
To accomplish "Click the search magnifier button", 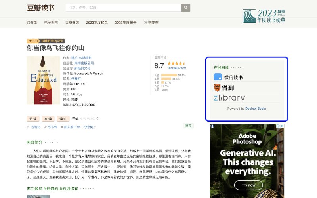I will tap(185, 8).
